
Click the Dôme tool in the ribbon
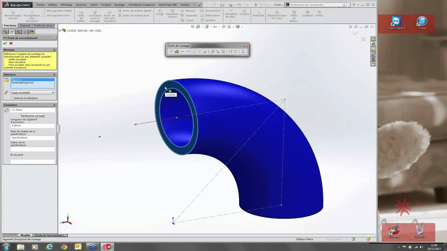tap(319, 13)
